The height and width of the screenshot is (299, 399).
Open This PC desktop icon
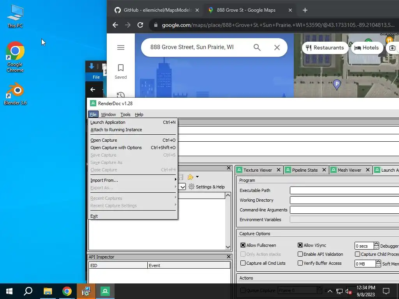point(15,16)
